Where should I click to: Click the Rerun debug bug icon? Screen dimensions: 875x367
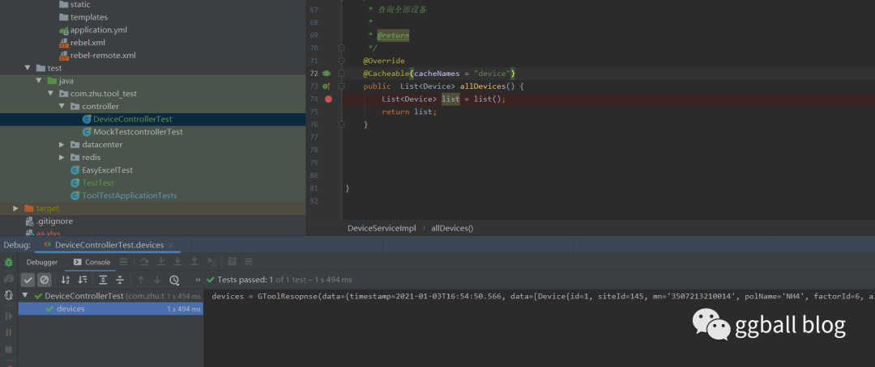(8, 262)
